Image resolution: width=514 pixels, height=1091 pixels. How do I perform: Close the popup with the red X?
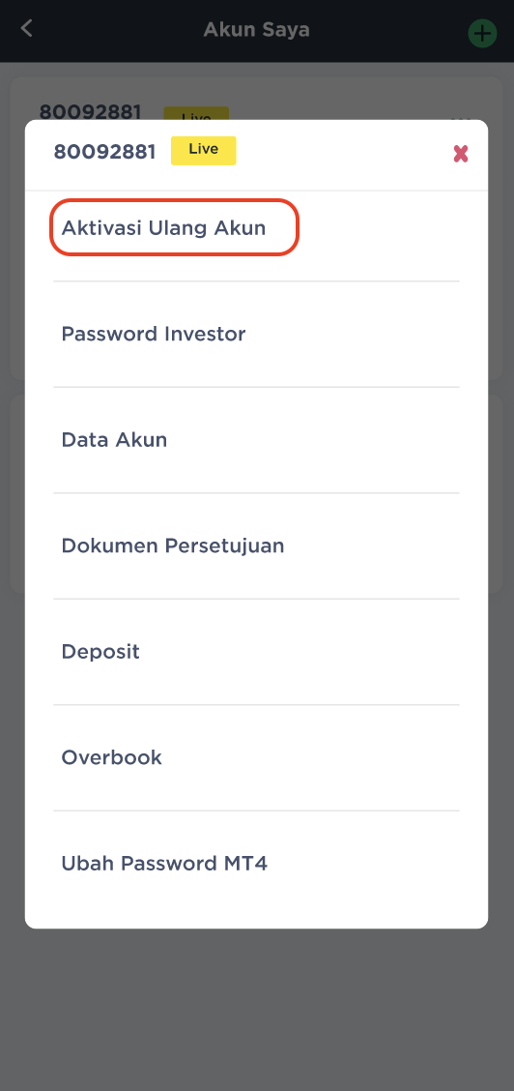pos(461,154)
